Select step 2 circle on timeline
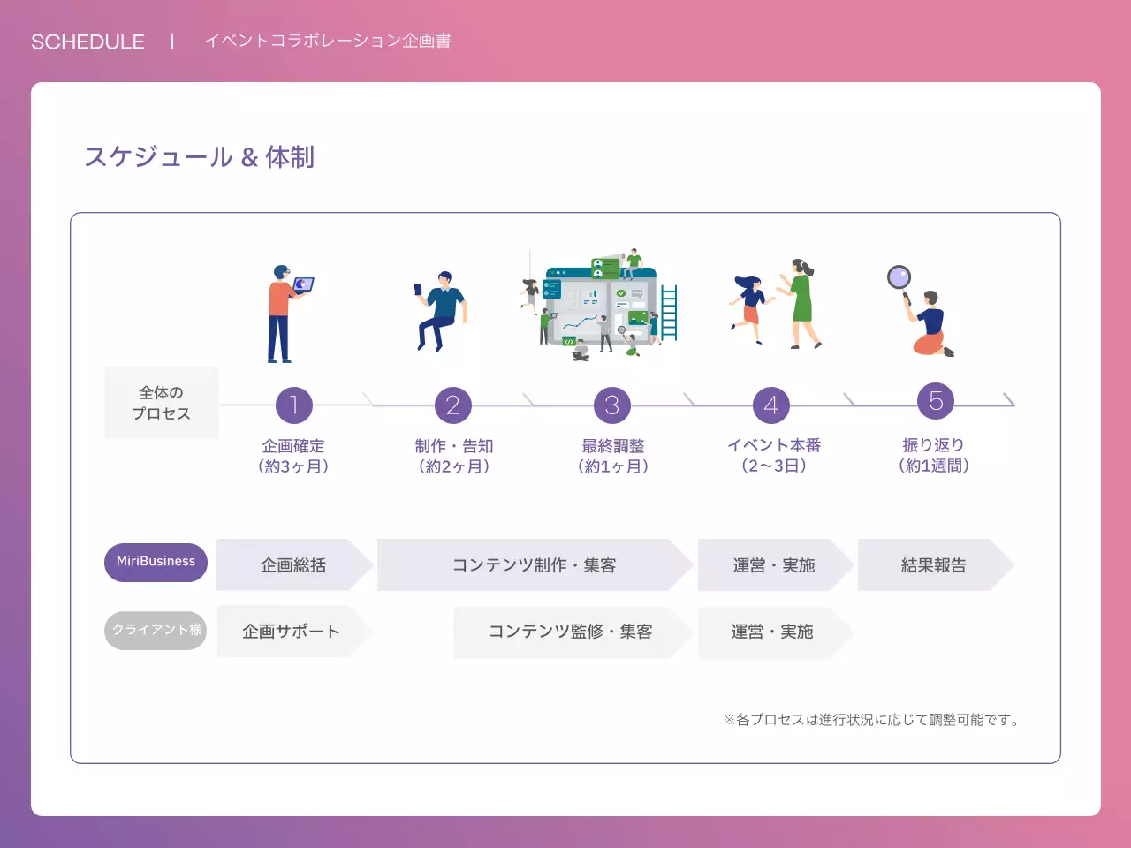The image size is (1131, 848). pyautogui.click(x=452, y=405)
